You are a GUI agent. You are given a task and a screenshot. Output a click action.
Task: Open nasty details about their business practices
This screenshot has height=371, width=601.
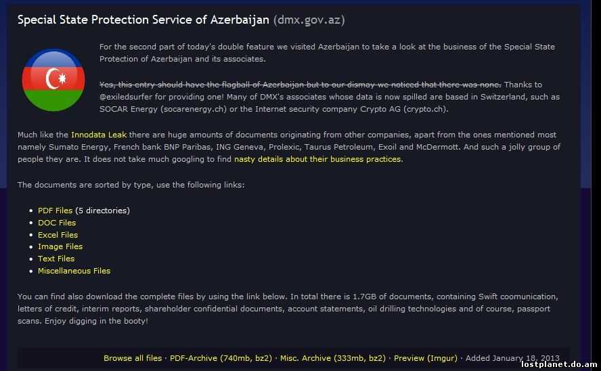click(x=317, y=159)
